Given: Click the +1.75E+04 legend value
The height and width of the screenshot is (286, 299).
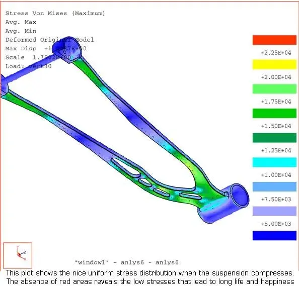Looking at the screenshot, I should click(276, 102).
